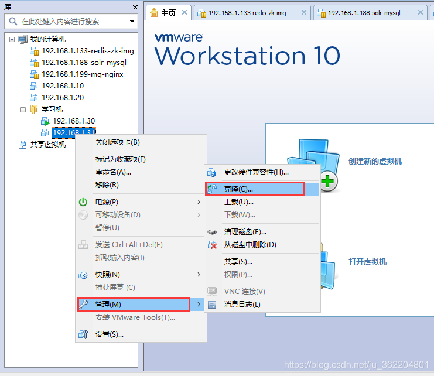Click the Clone (克隆) submenu icon
The width and height of the screenshot is (434, 376).
tap(212, 189)
